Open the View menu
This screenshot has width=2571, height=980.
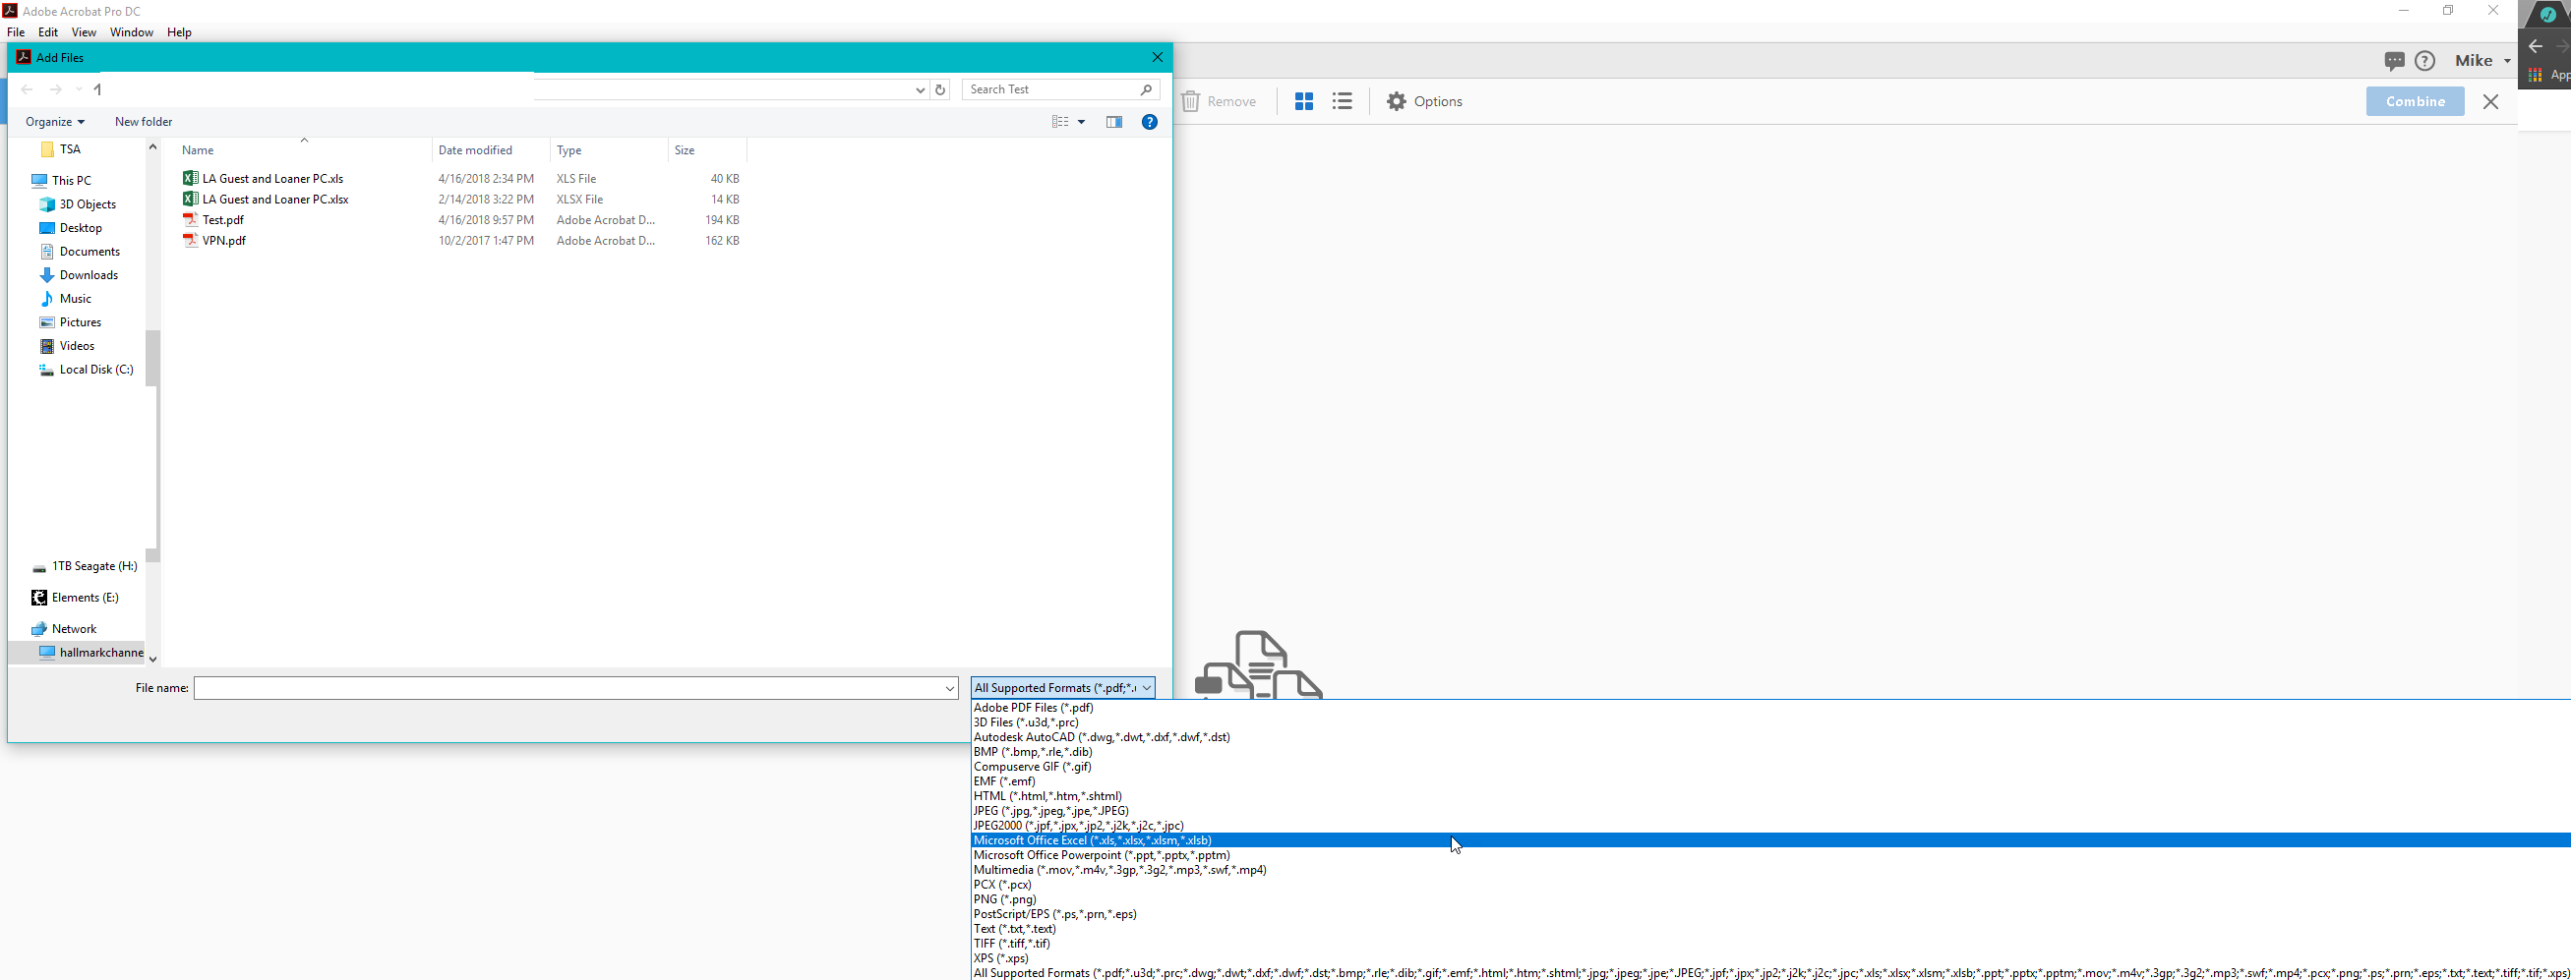tap(84, 31)
